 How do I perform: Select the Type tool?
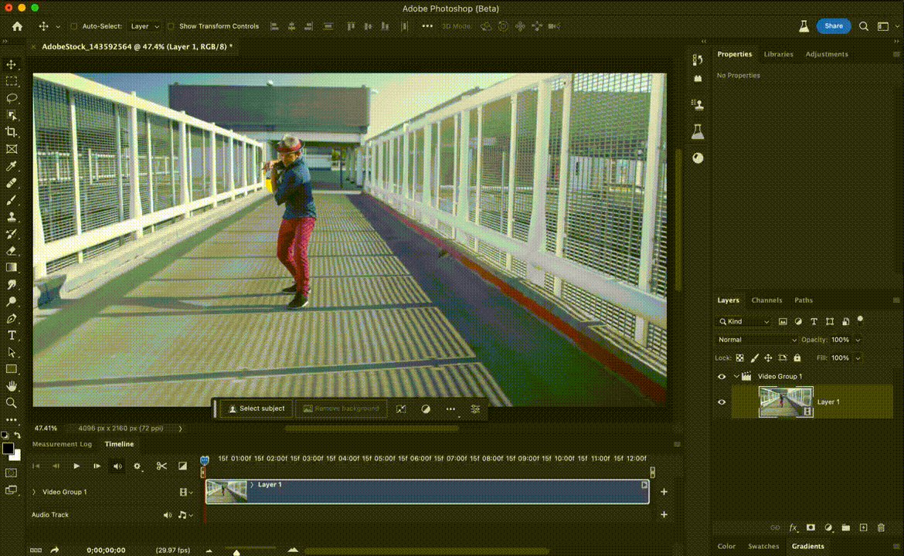(x=12, y=335)
